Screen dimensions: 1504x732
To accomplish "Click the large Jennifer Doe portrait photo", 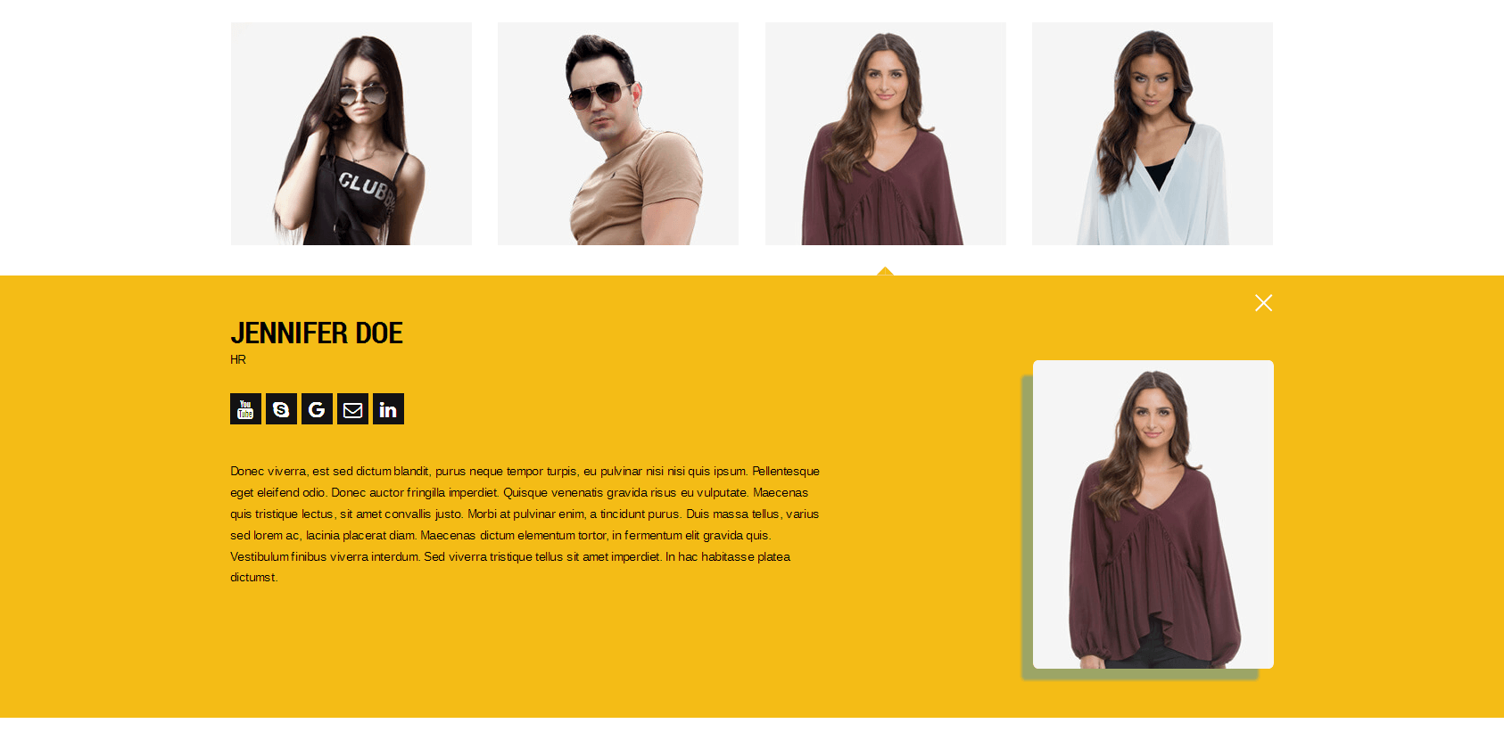I will tap(1153, 514).
